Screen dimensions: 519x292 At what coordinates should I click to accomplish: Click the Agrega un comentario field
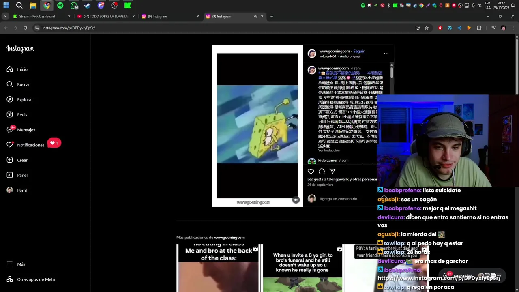pos(339,199)
